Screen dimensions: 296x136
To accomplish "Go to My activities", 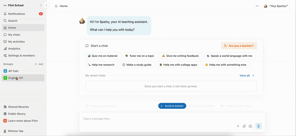I will click(x=23, y=42).
